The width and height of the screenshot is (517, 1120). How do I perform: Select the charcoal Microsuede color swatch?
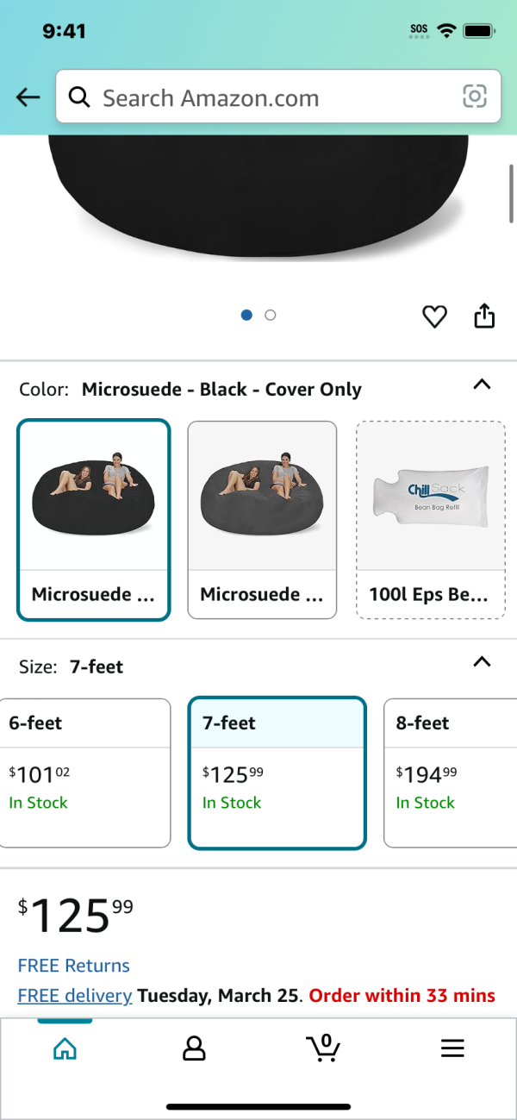click(x=262, y=519)
